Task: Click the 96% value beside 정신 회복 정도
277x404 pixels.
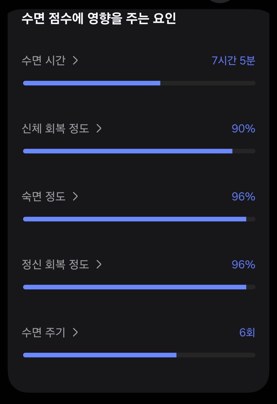Action: click(243, 264)
